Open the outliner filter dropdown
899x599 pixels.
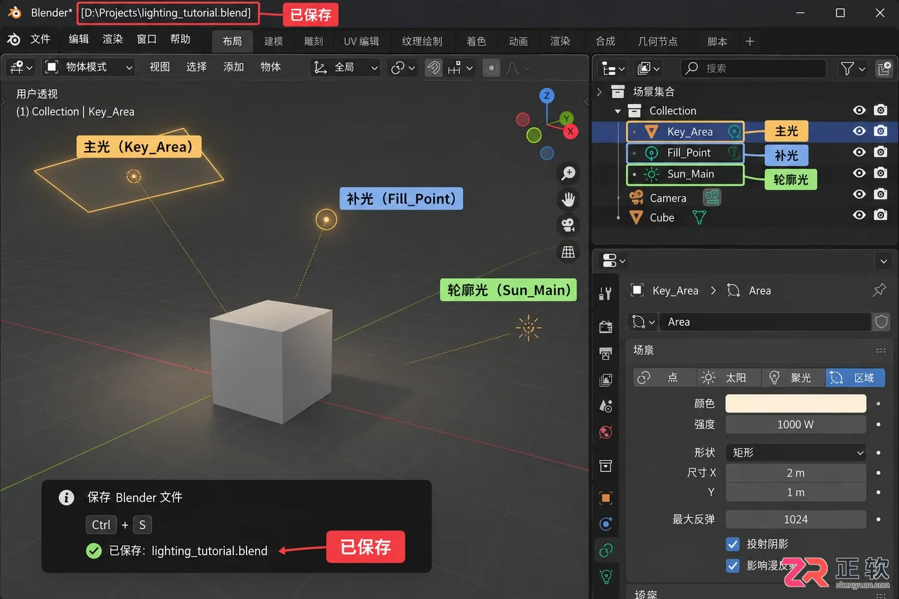point(853,68)
